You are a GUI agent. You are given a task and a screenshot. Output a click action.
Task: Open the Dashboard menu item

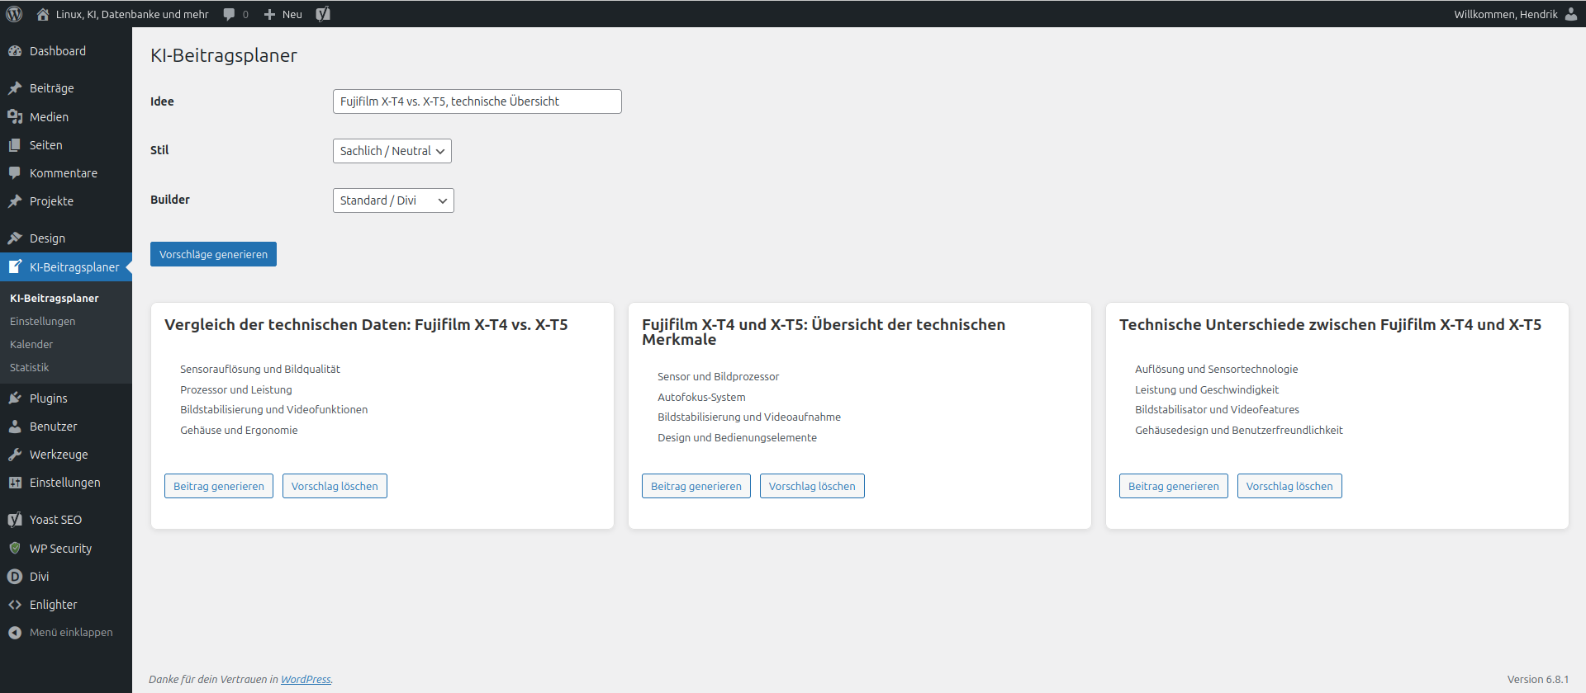point(66,51)
